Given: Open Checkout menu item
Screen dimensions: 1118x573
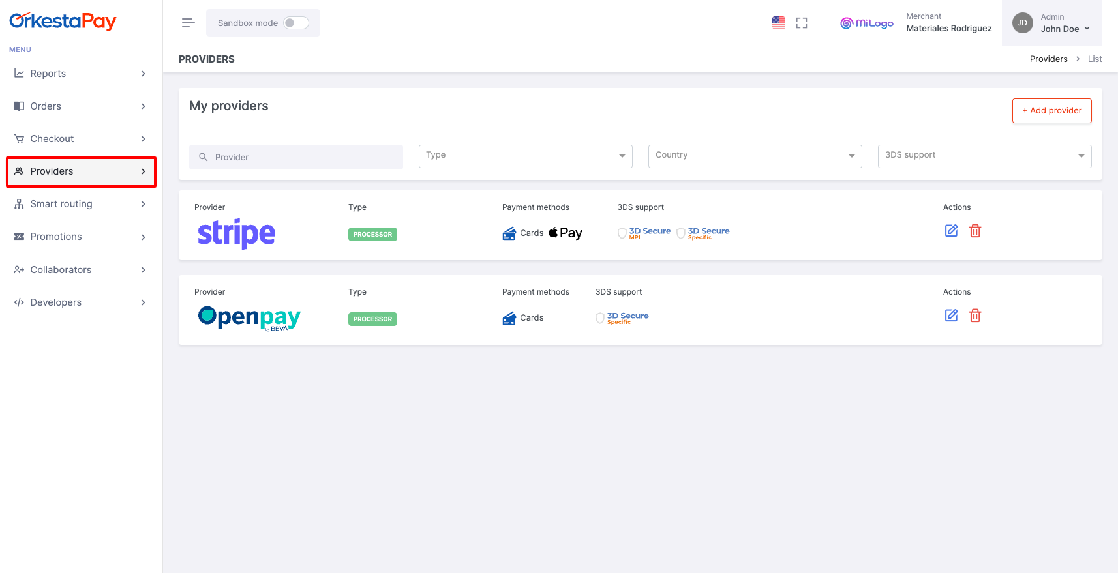Looking at the screenshot, I should 81,139.
